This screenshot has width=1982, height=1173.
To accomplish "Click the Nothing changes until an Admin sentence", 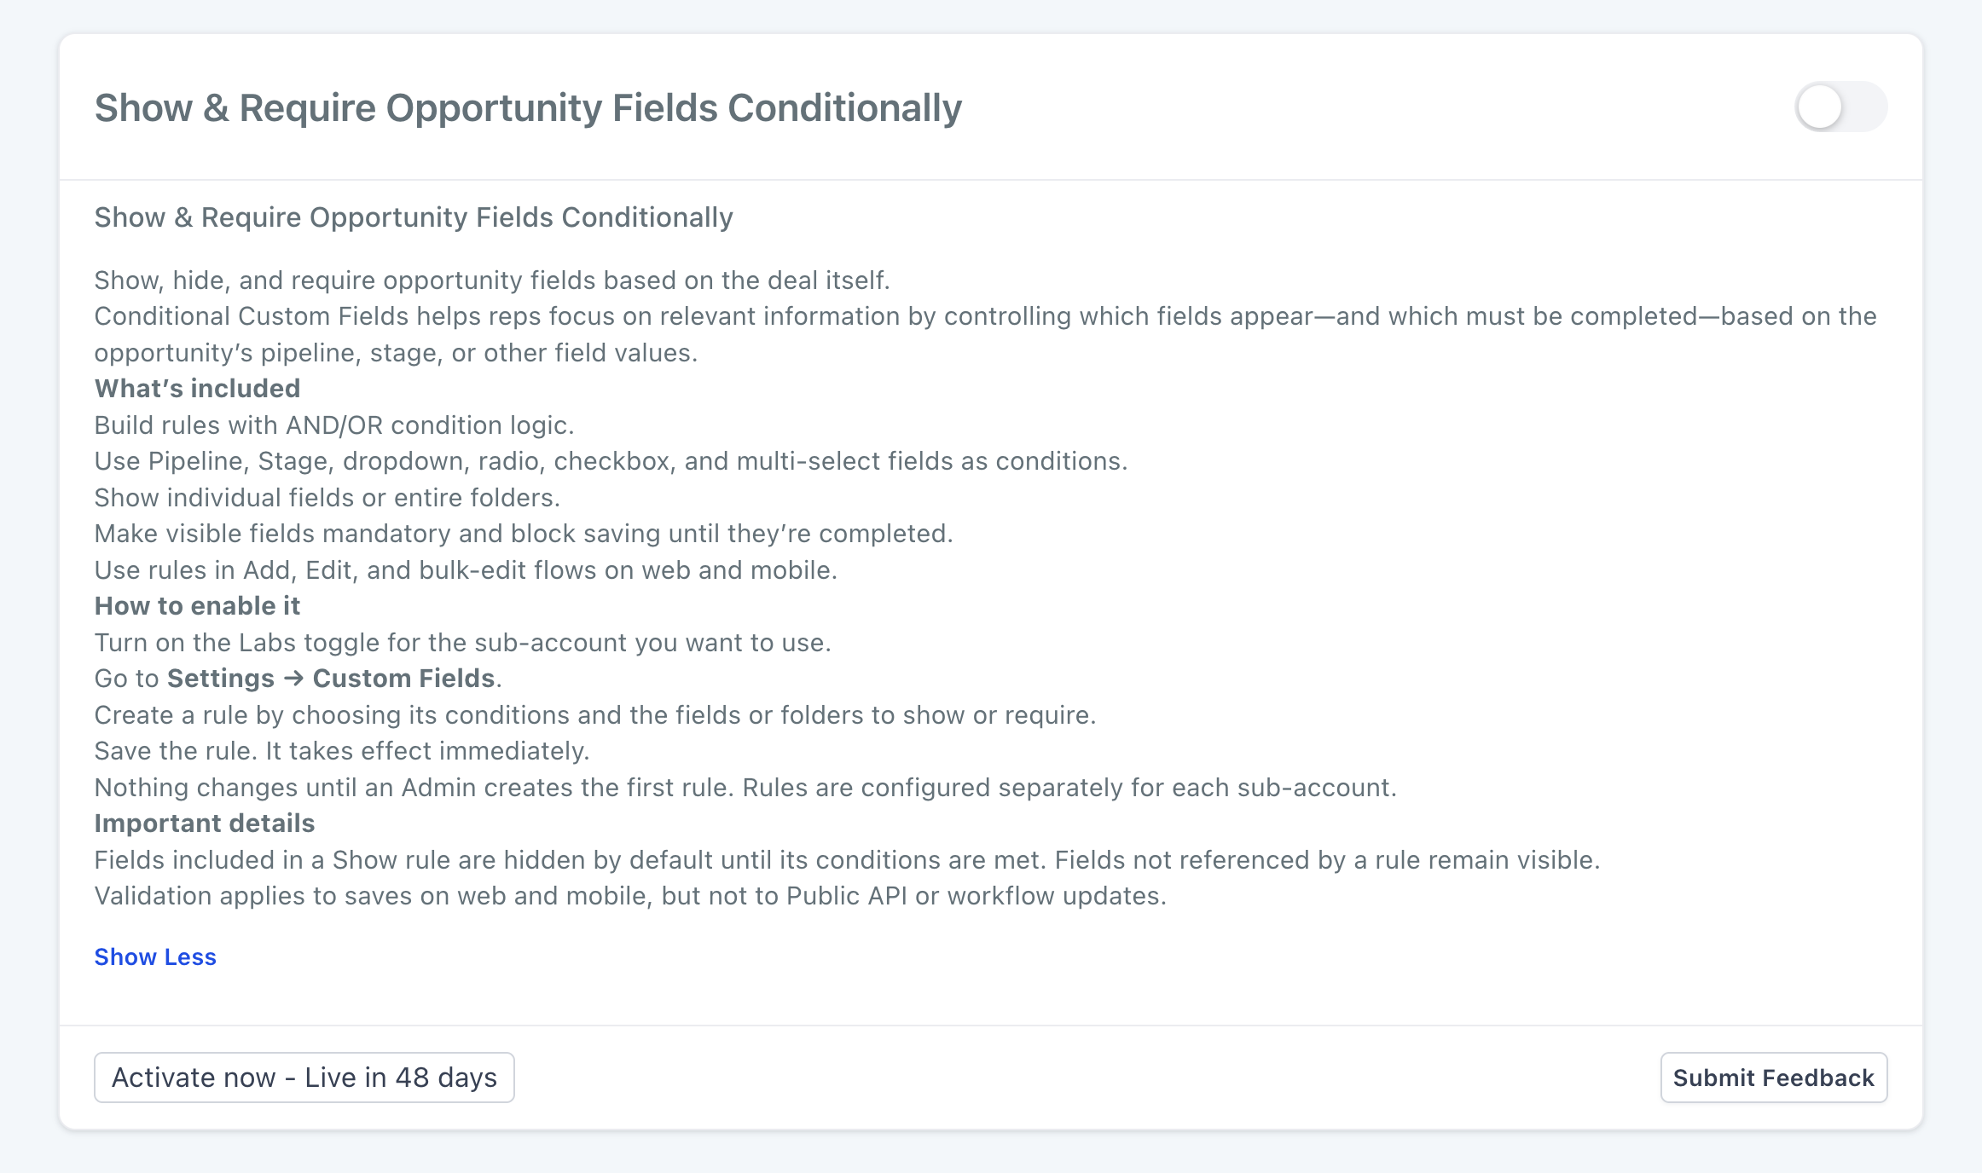I will tap(414, 788).
